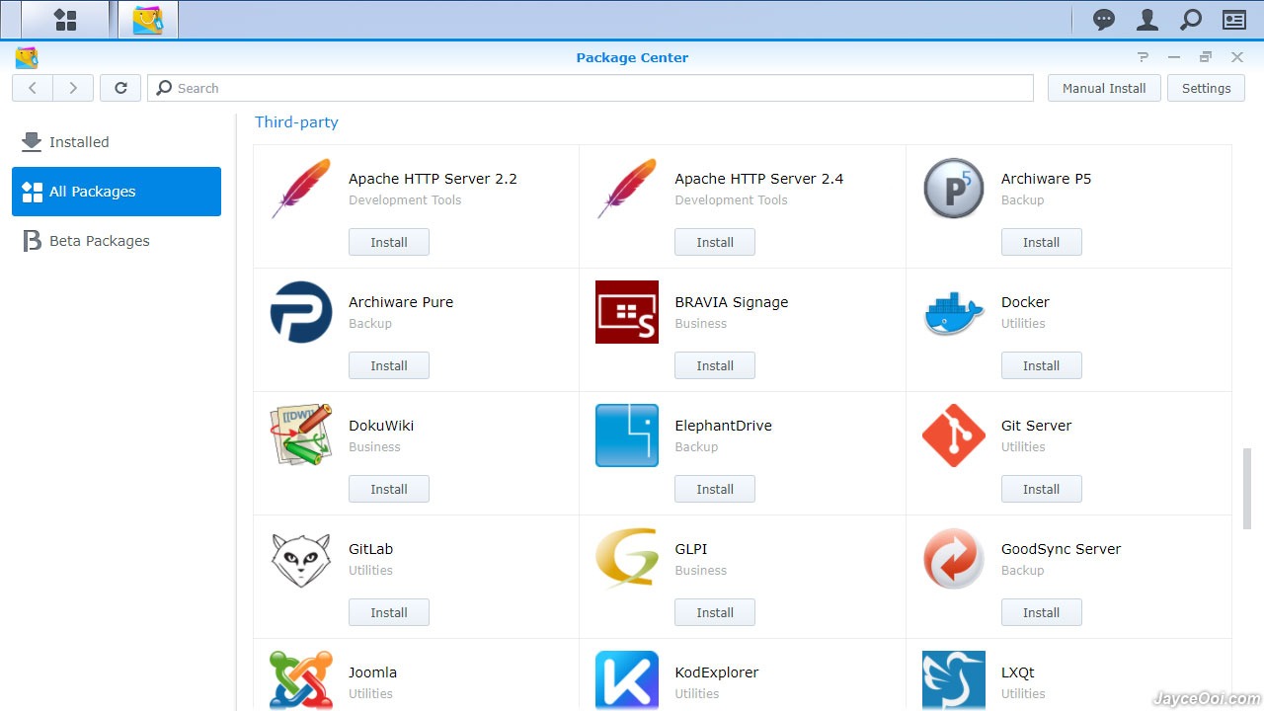Click the GLPI icon
1264x711 pixels.
click(x=627, y=559)
